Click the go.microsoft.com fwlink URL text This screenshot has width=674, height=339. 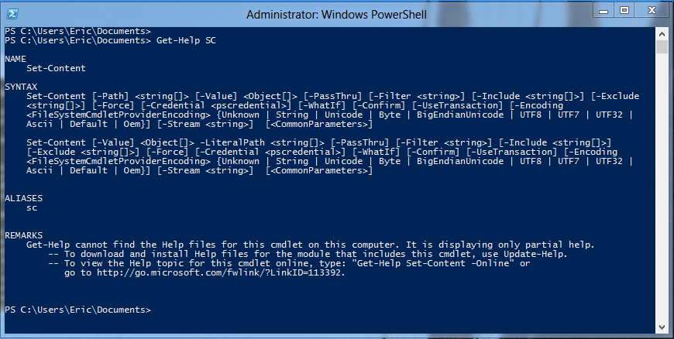point(221,273)
